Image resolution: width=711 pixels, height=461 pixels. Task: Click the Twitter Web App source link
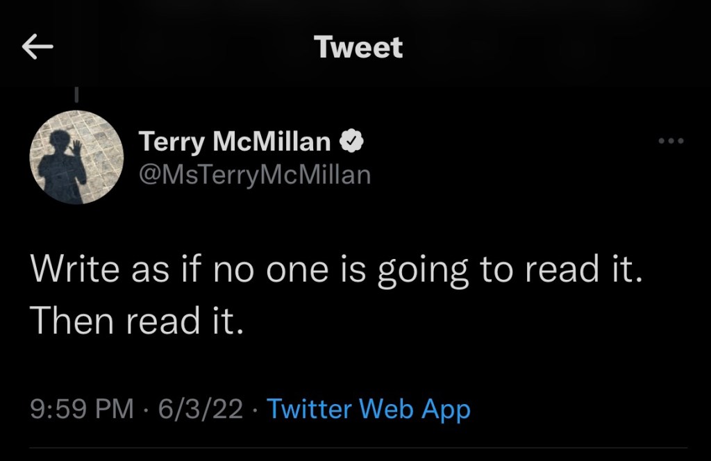(368, 409)
